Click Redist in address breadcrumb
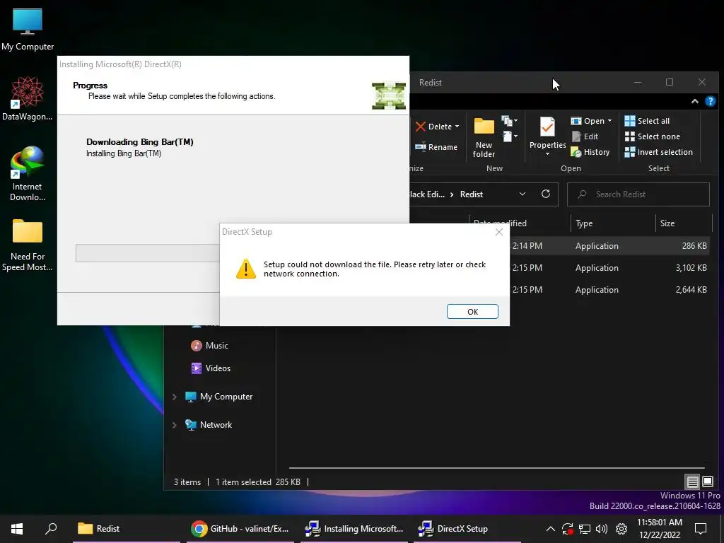Viewport: 724px width, 543px height. pyautogui.click(x=472, y=194)
